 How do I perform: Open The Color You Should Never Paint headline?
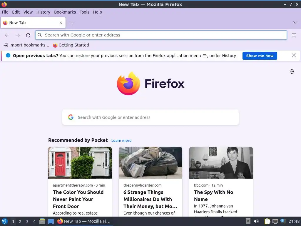78,199
